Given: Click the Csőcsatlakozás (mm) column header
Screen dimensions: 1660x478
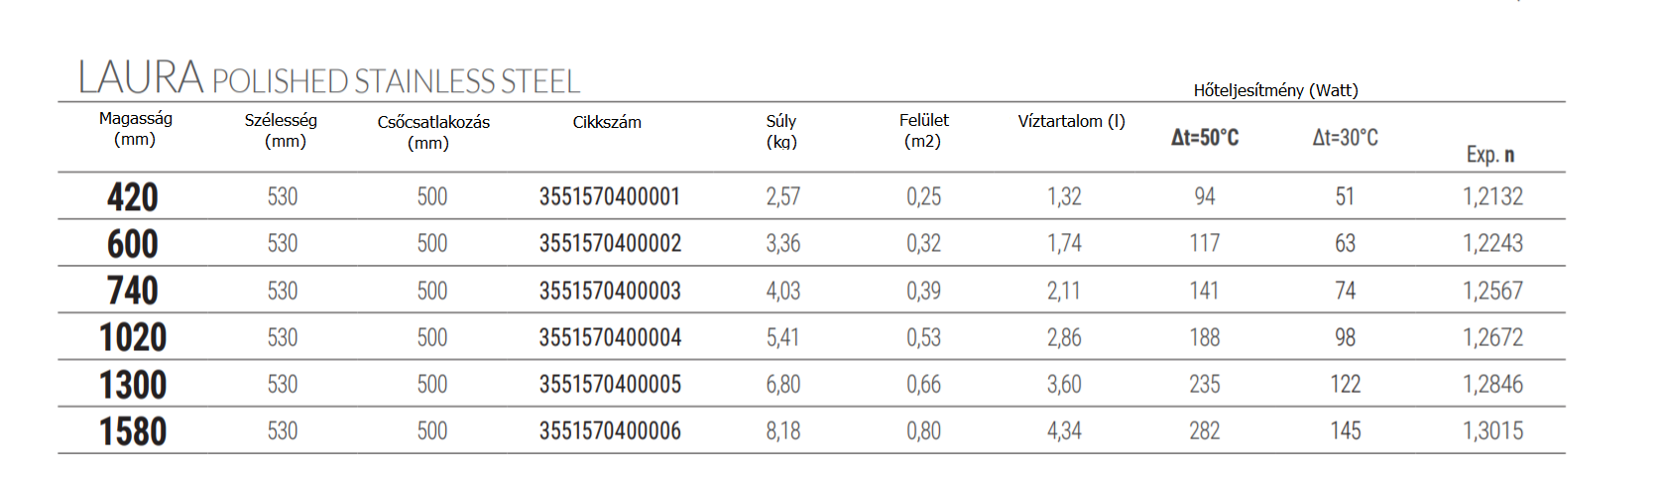Looking at the screenshot, I should pos(433,133).
